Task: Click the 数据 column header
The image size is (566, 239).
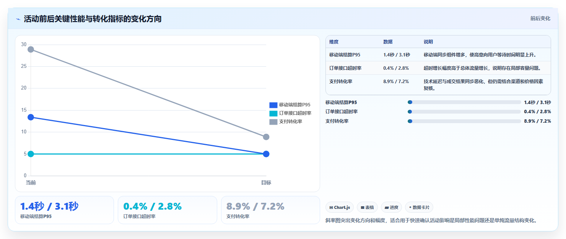Action: pos(388,42)
